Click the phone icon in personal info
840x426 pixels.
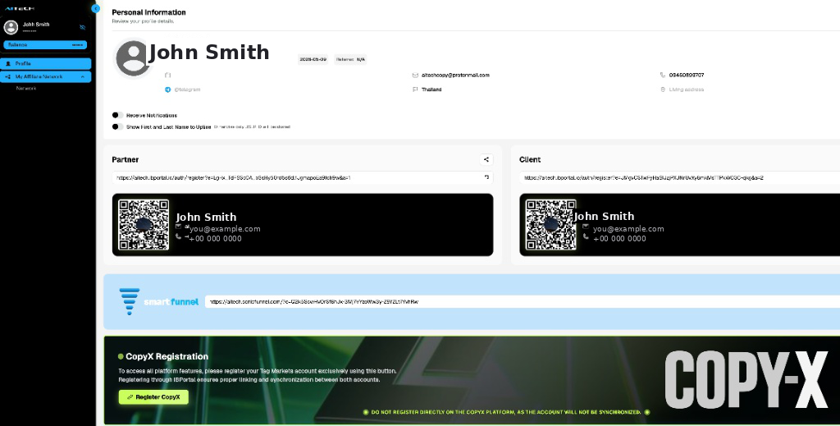point(663,75)
